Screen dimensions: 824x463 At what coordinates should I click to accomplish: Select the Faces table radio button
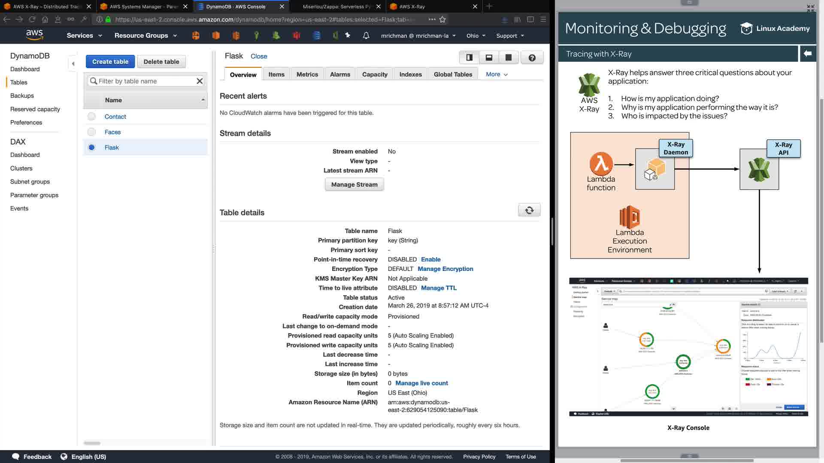click(91, 132)
